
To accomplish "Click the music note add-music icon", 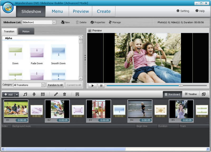I will (x=25, y=94).
